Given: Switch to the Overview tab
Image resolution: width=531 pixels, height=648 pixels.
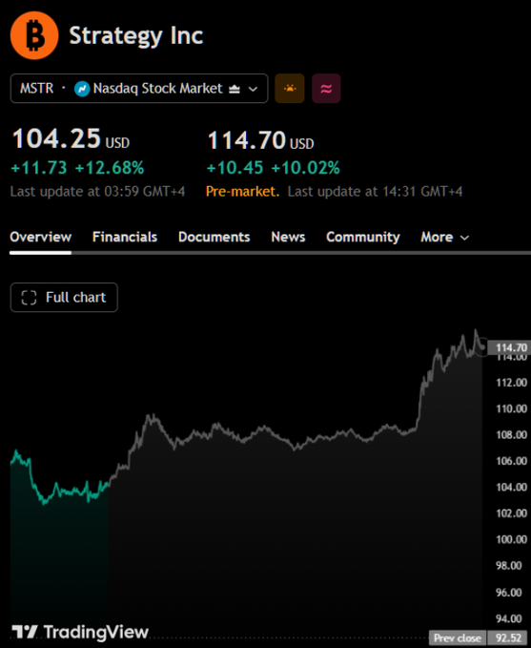Looking at the screenshot, I should [40, 237].
